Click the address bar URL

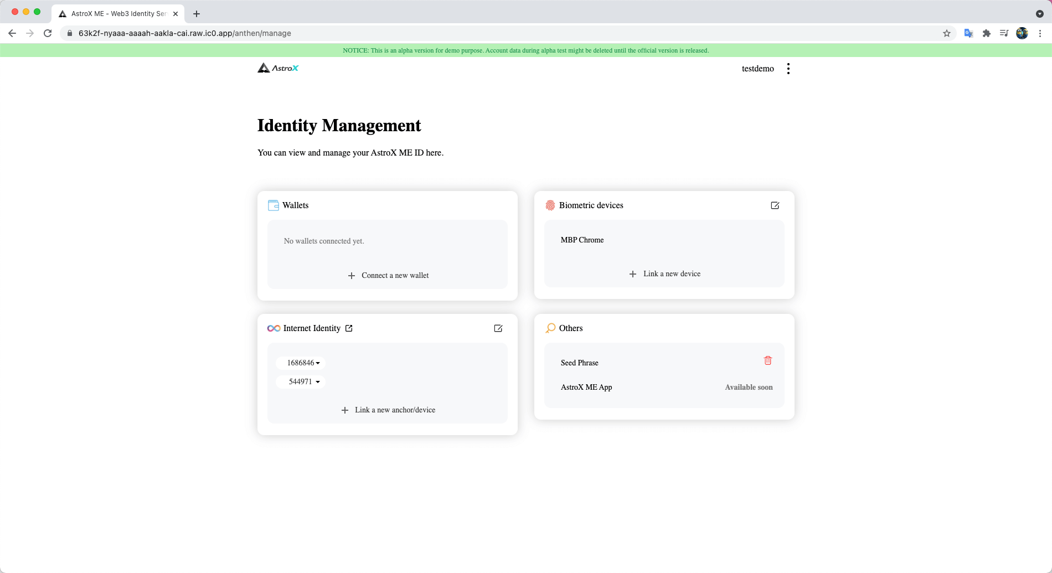[x=185, y=33]
